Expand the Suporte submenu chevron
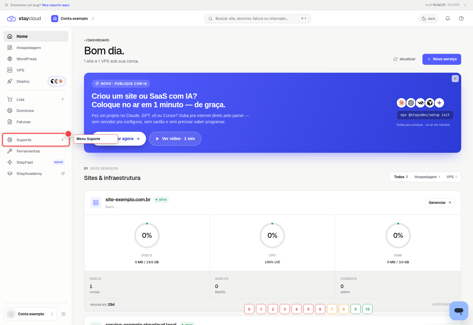Image resolution: width=473 pixels, height=325 pixels. (x=63, y=140)
